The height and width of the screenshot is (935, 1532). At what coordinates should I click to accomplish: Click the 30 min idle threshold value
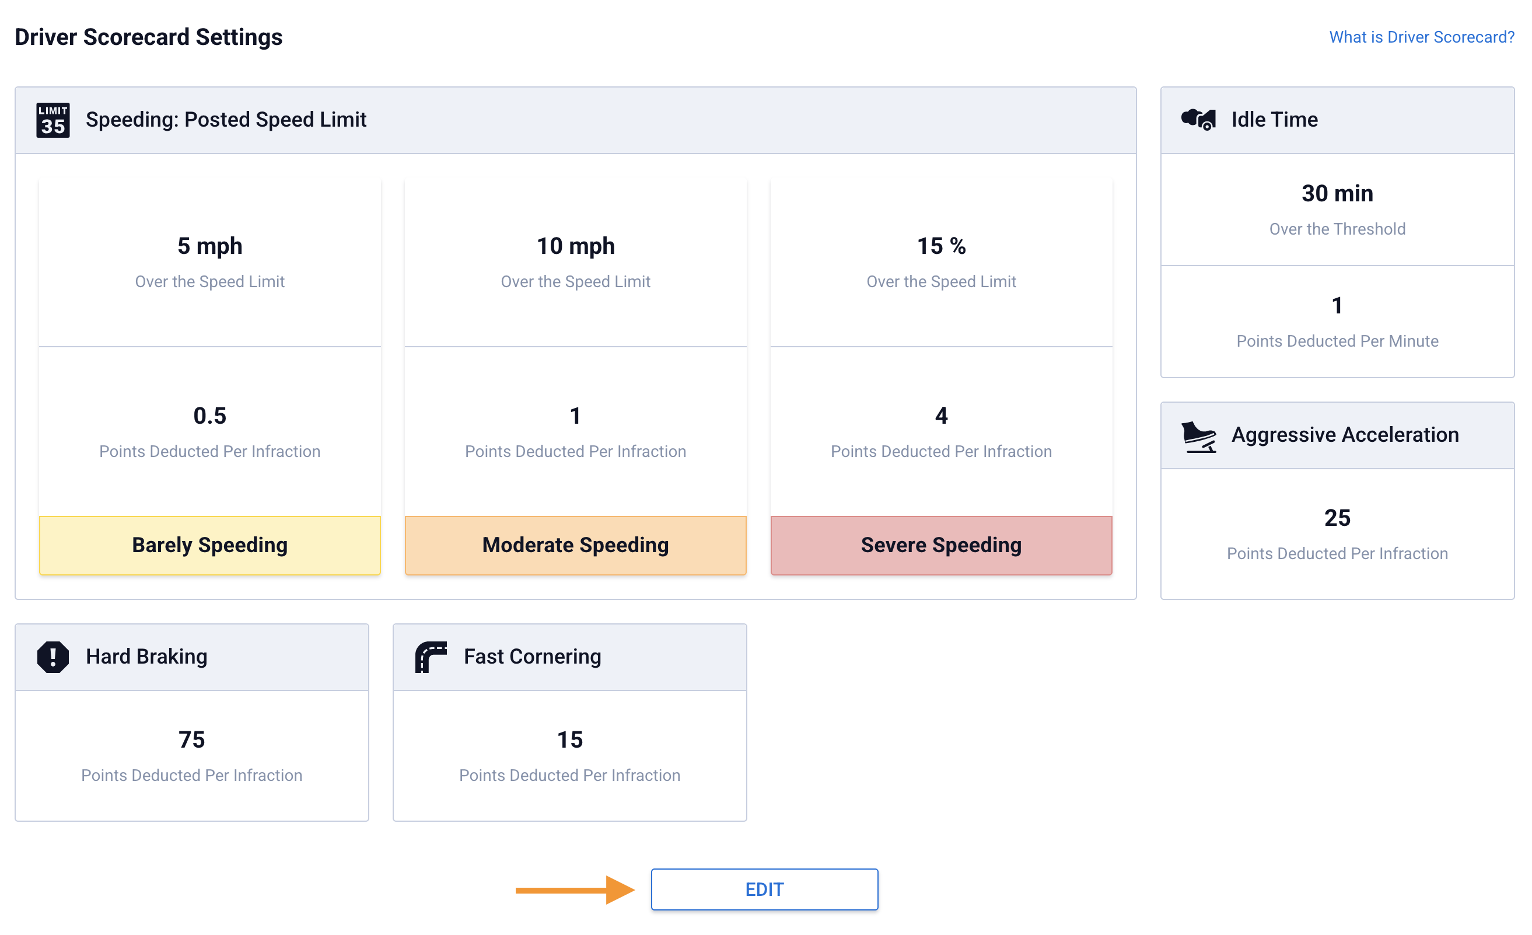tap(1337, 194)
